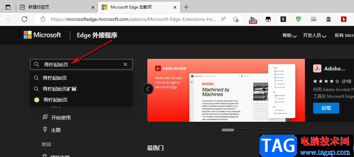Choose suggestion 青柠起始页扩展
Viewport: 354px width, 157px height.
(81, 89)
